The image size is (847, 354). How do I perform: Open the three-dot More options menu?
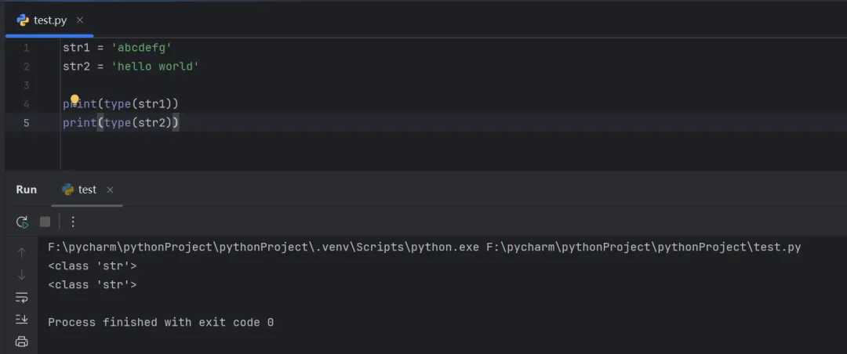[73, 222]
